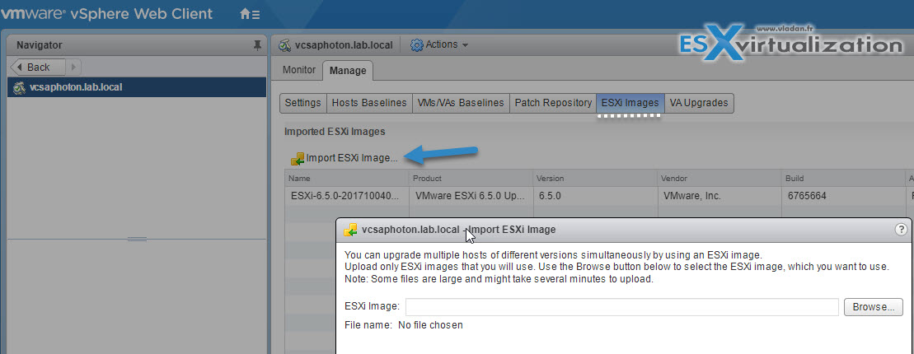Screen dimensions: 914x354
Task: Select the Manage tab
Action: pos(348,71)
